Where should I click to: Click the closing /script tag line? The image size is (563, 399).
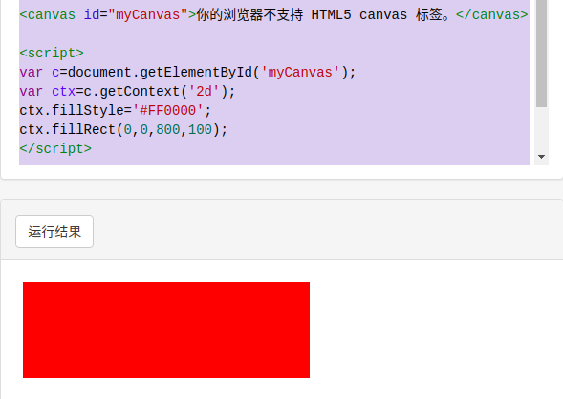(55, 148)
